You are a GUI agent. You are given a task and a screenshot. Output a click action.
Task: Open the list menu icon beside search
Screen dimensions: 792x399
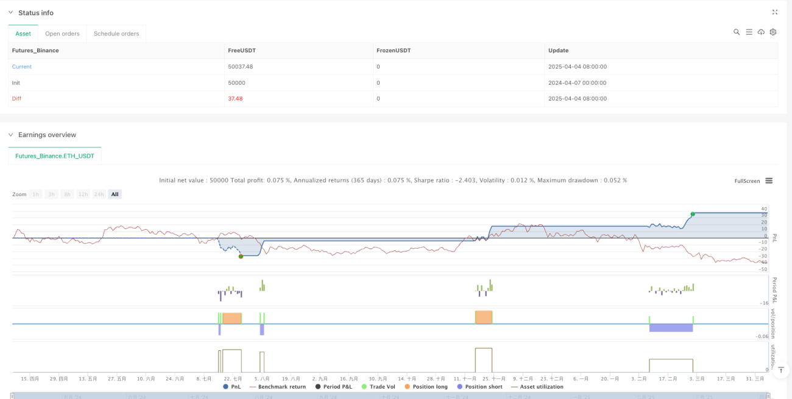coord(749,32)
